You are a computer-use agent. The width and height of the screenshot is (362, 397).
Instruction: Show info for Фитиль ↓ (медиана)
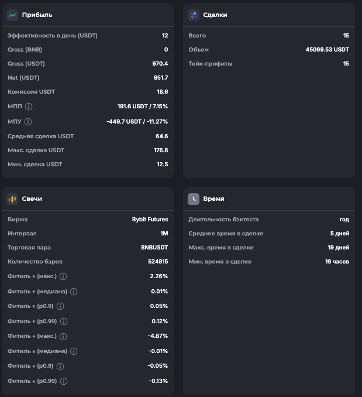(74, 351)
